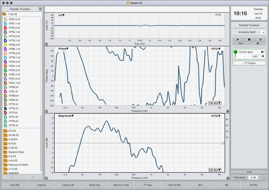This screenshot has width=269, height=190.
Task: Open the 7-25-25 folder icon
Action: (x=4, y=14)
